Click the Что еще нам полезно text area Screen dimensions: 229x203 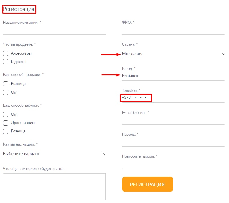[54, 186]
